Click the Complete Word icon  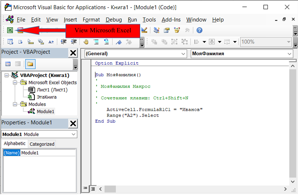[x=51, y=42]
